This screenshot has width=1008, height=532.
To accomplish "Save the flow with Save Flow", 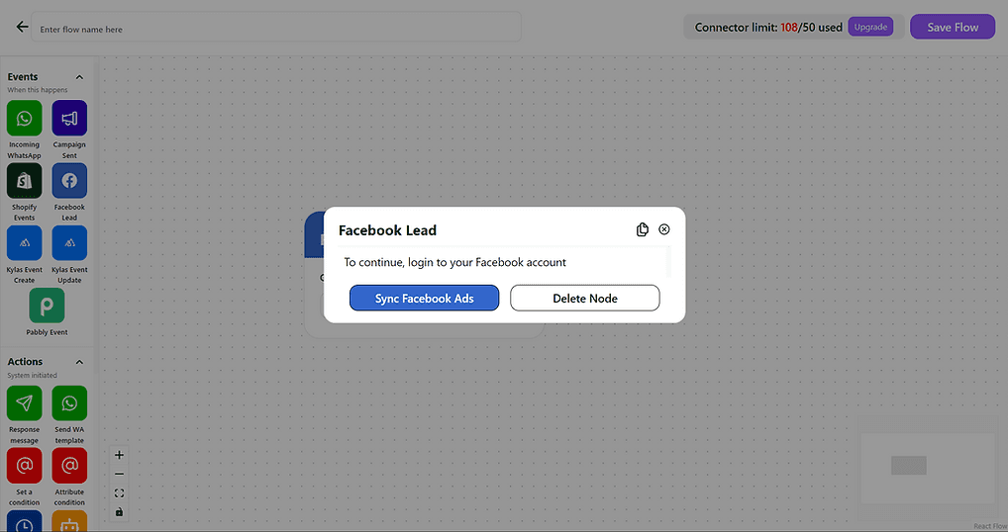I will [953, 27].
